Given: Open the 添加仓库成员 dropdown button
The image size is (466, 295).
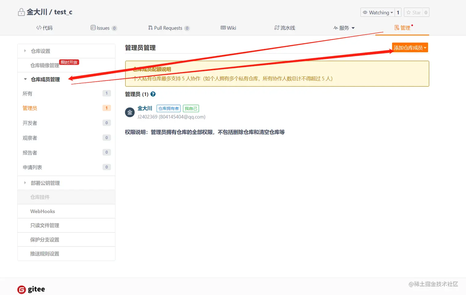Looking at the screenshot, I should [x=410, y=47].
